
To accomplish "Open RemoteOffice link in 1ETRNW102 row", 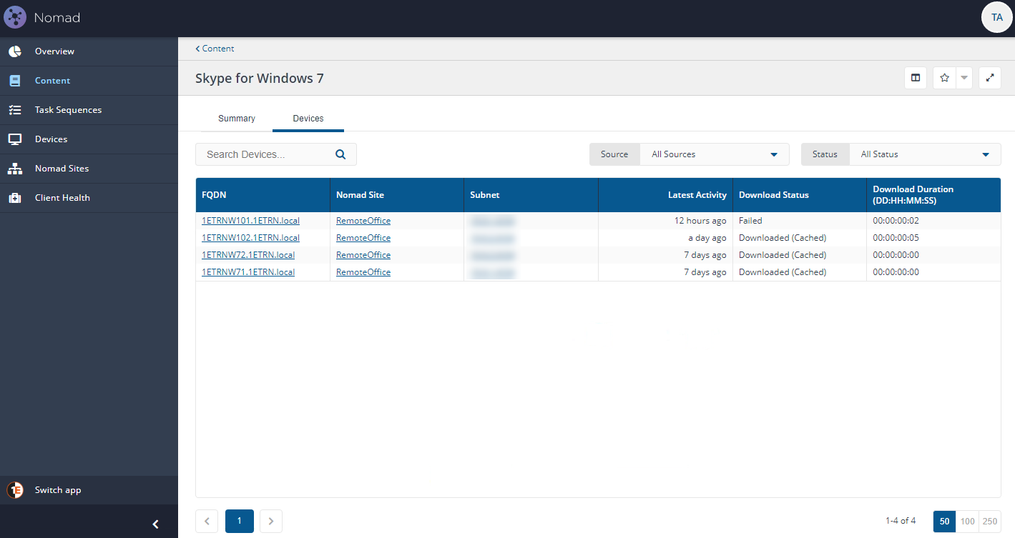I will [363, 238].
